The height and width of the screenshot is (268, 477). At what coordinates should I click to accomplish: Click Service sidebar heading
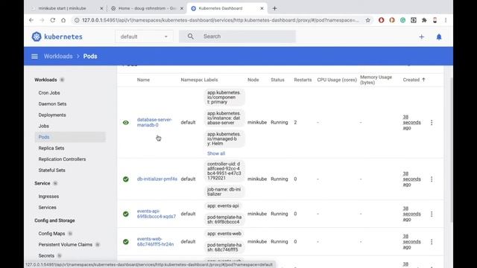pos(42,183)
